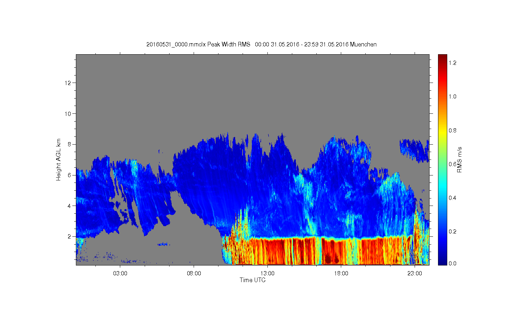Click the 'RMS m/s' colorbar label
The image size is (532, 319).
coord(459,159)
